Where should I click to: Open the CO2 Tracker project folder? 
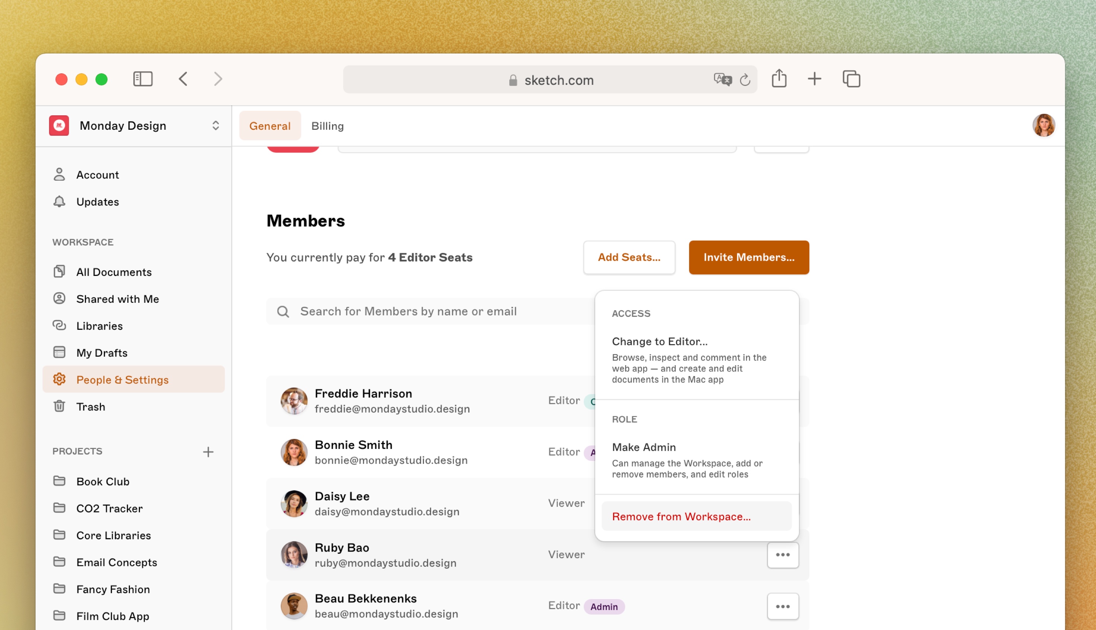(133, 508)
